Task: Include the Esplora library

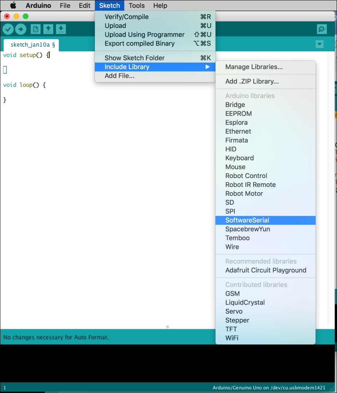Action: tap(266, 122)
